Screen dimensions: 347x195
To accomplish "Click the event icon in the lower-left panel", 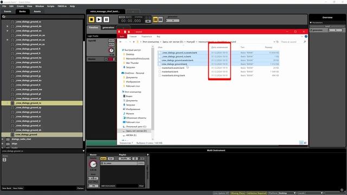I will coord(4,160).
